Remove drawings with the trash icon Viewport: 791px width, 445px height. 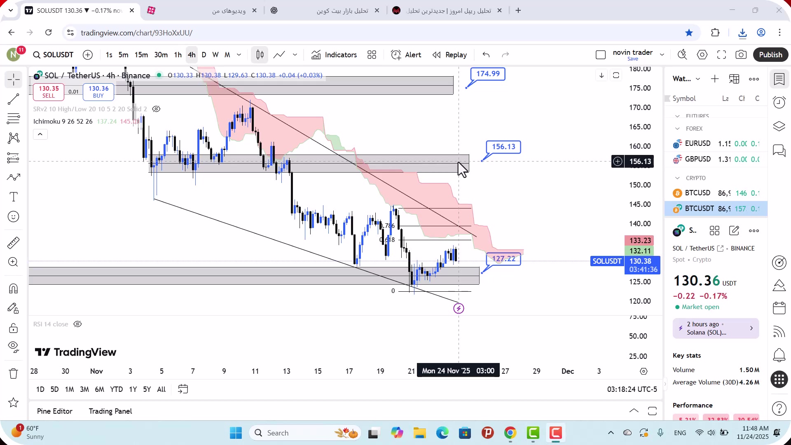14,374
